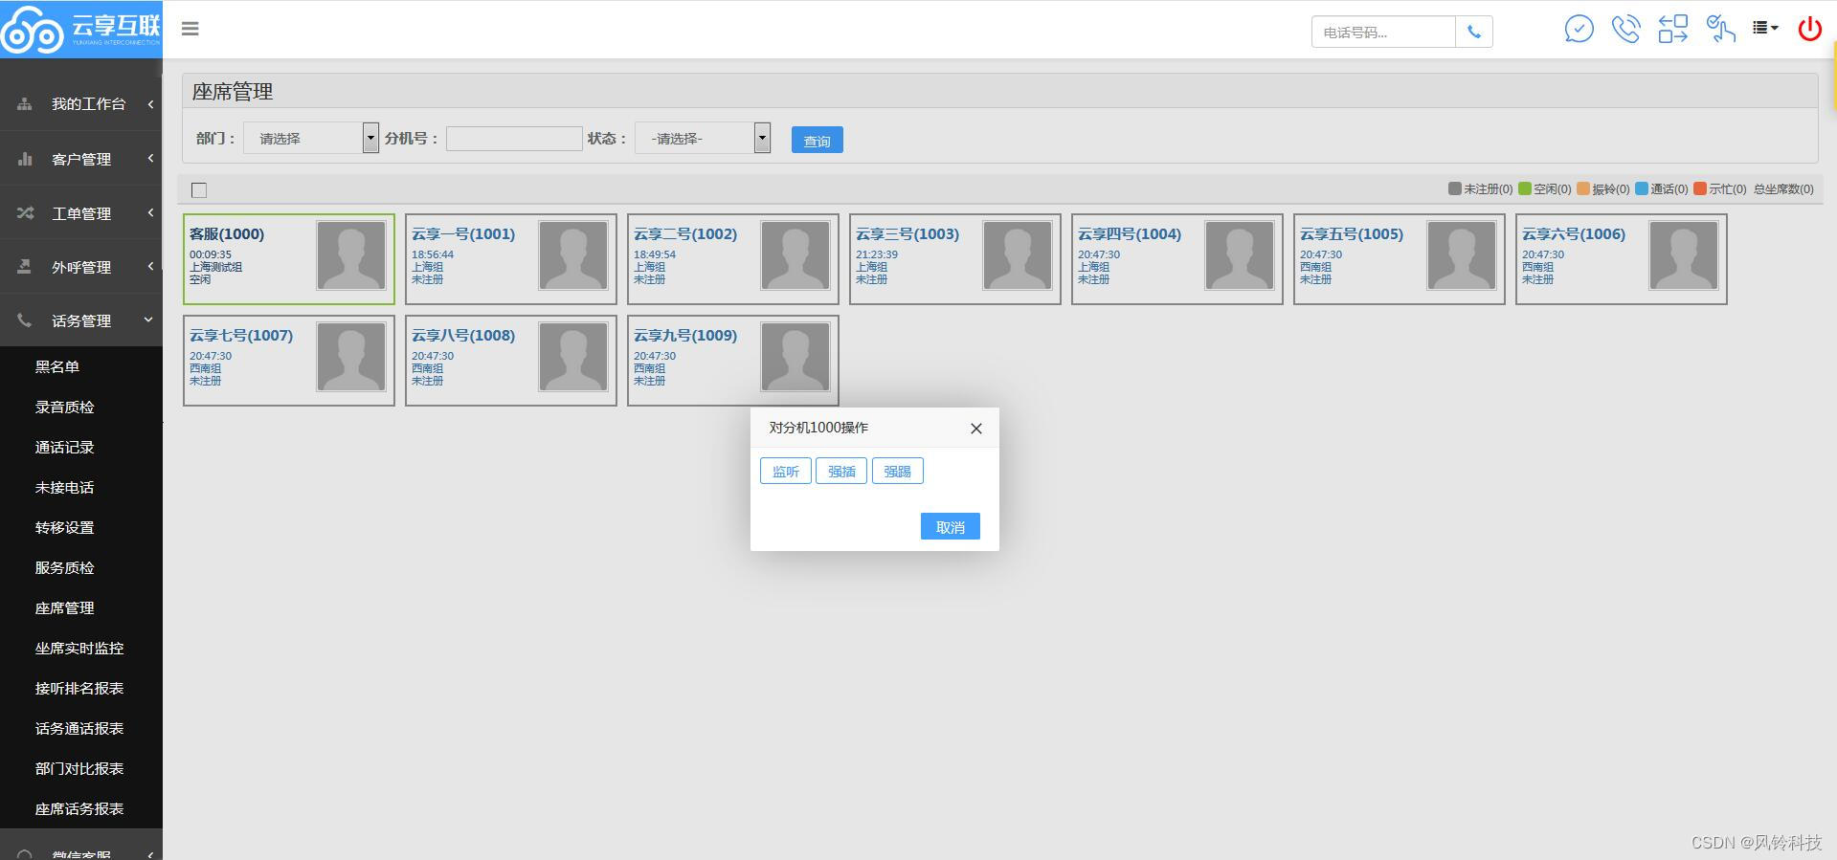
Task: Open the 状态 dropdown
Action: [703, 138]
